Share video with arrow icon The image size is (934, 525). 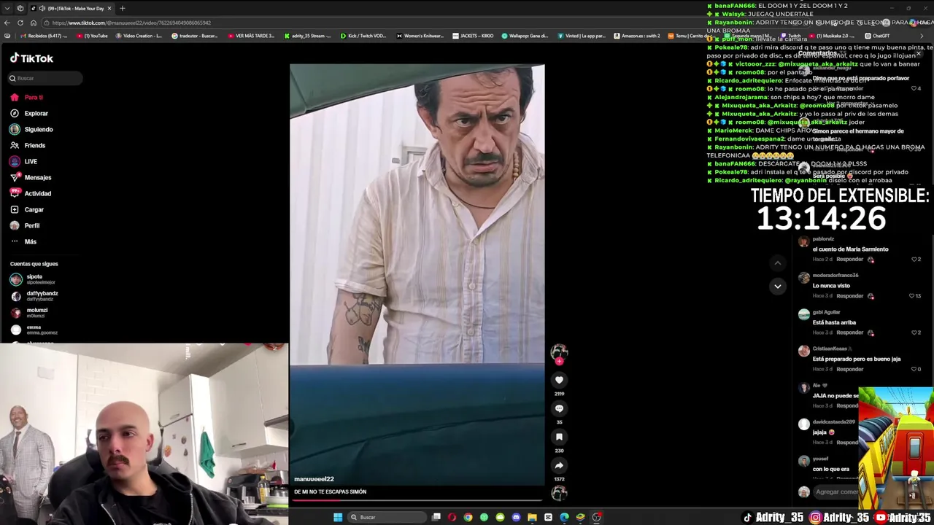pyautogui.click(x=559, y=465)
